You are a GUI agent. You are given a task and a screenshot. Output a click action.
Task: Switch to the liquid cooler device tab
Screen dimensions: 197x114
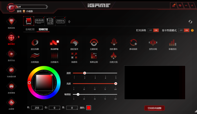pyautogui.click(x=29, y=21)
